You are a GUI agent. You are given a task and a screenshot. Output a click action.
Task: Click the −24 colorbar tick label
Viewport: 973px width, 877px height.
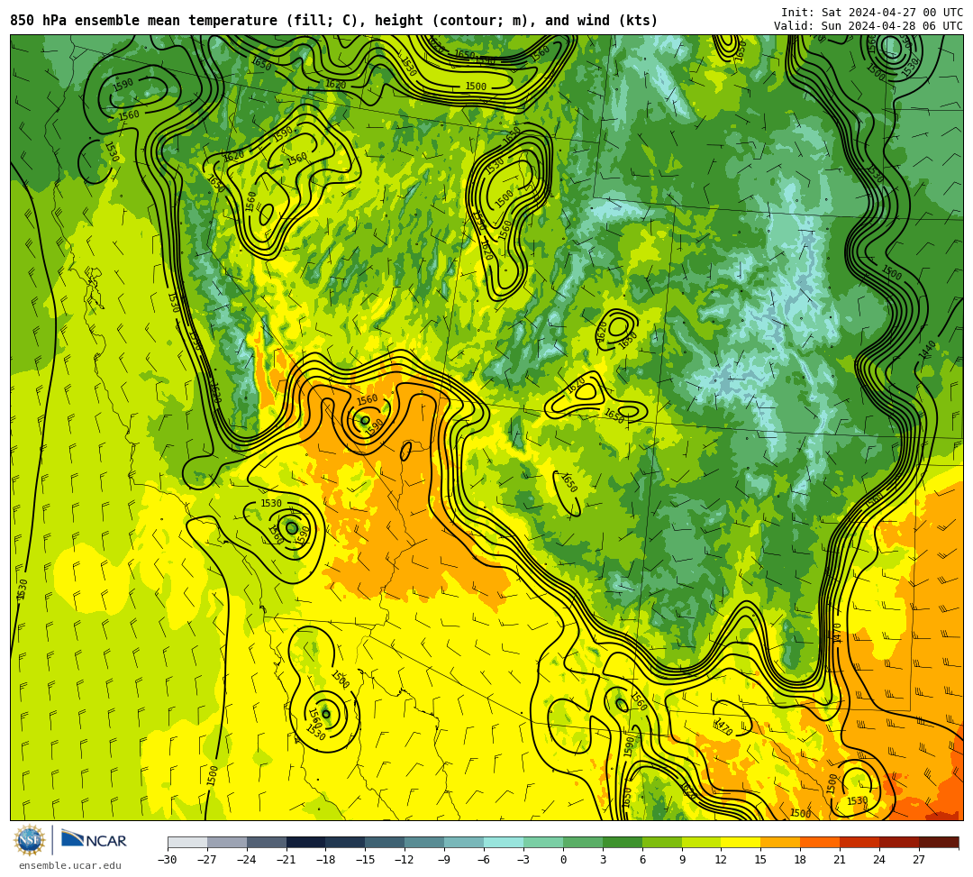click(x=247, y=860)
